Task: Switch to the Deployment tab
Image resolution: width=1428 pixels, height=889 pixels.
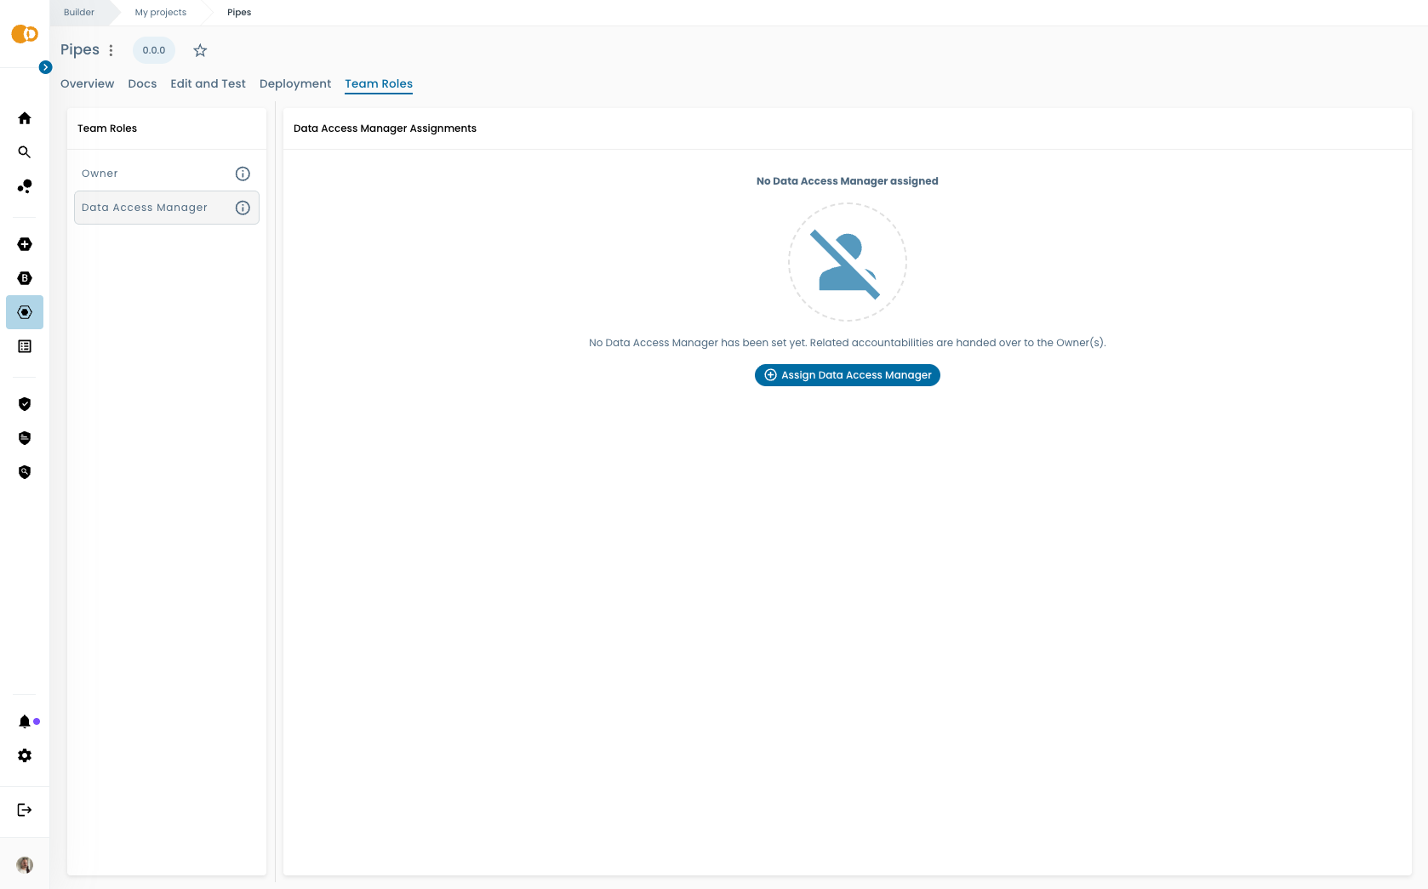Action: point(295,83)
